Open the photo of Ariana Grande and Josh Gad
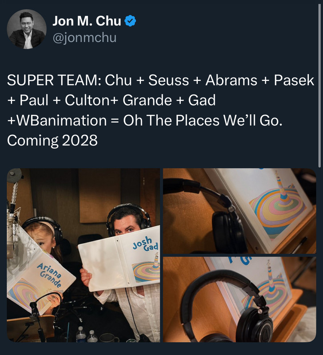 tap(84, 255)
